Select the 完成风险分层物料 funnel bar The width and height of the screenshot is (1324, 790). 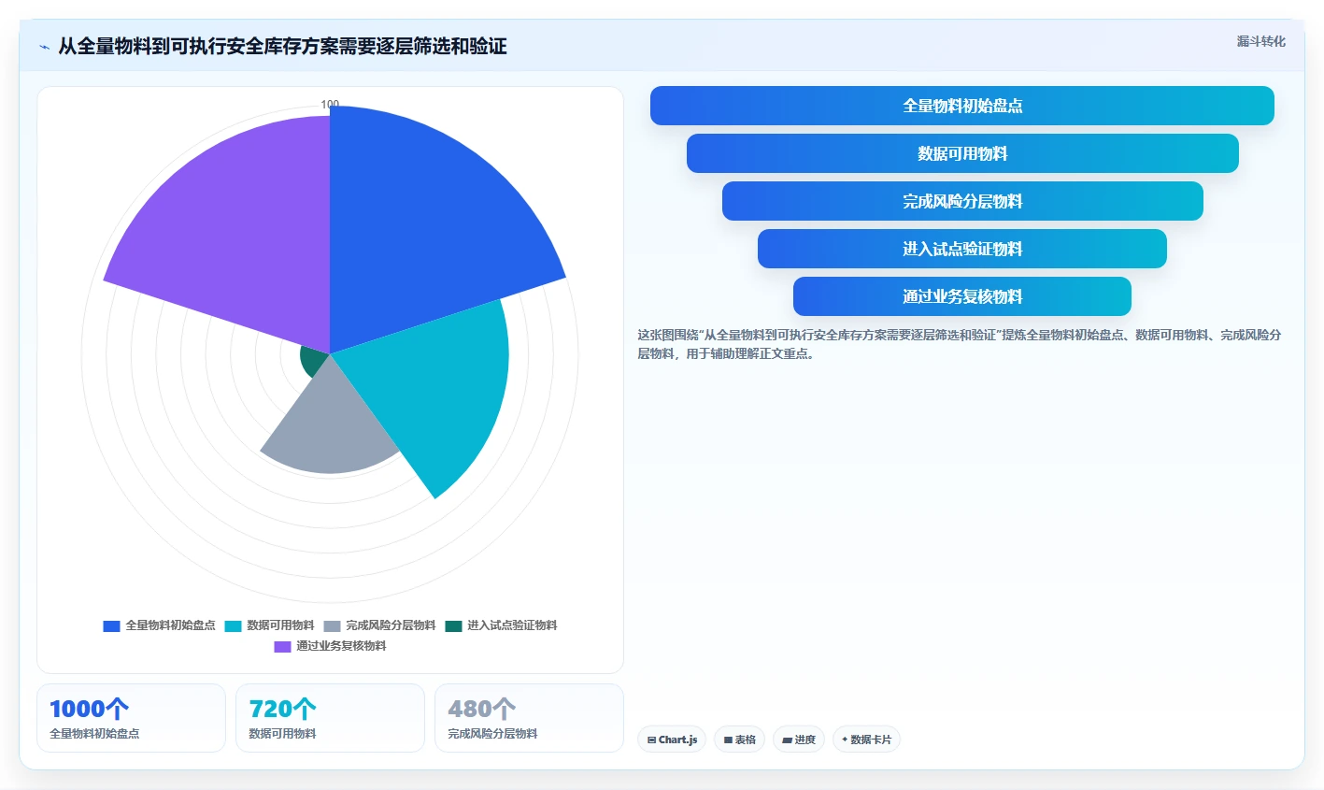962,201
